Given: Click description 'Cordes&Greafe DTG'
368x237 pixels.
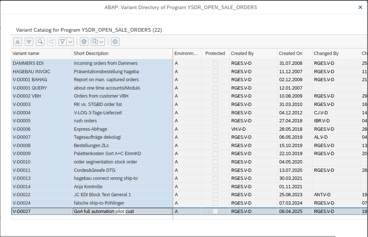Looking at the screenshot, I should pos(94,170).
